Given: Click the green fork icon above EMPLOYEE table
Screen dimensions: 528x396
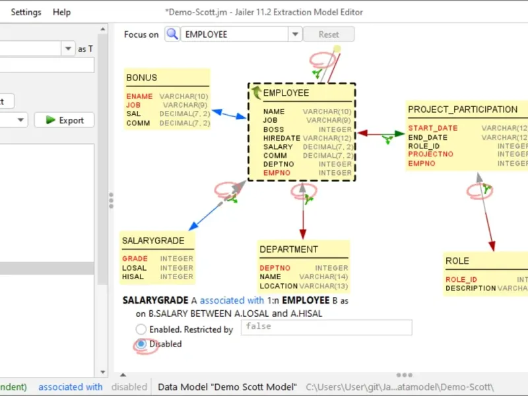Looking at the screenshot, I should tap(317, 73).
